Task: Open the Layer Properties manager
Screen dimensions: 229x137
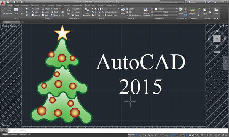Action: pos(87,12)
